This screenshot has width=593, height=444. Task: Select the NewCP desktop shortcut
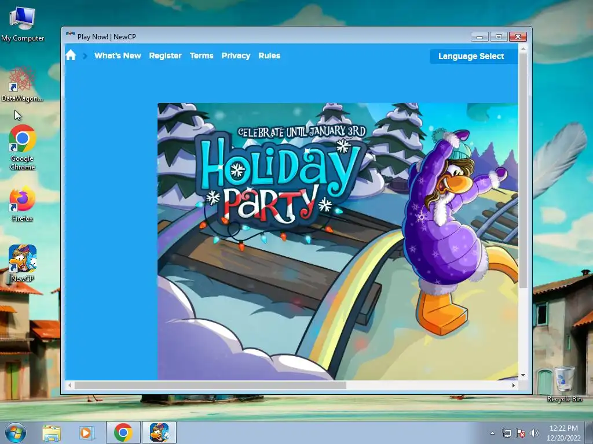click(x=23, y=263)
